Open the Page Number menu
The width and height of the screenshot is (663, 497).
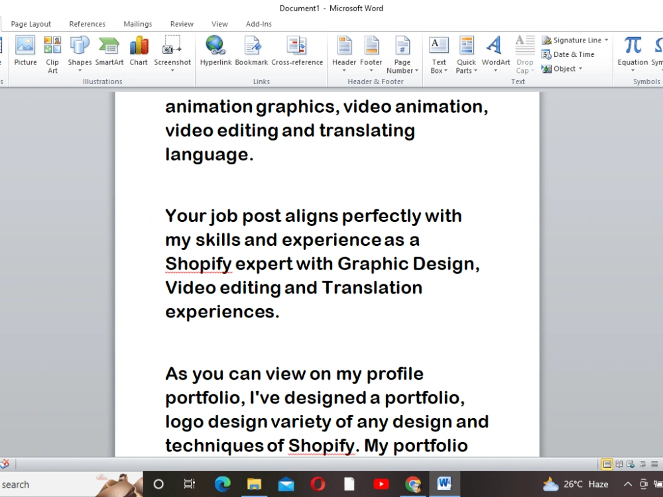402,55
